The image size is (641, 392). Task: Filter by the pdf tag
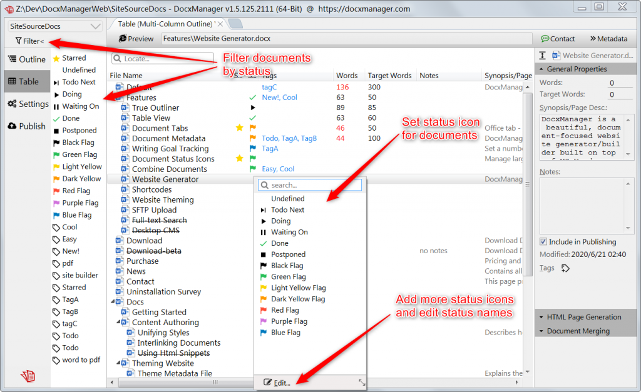coord(63,263)
